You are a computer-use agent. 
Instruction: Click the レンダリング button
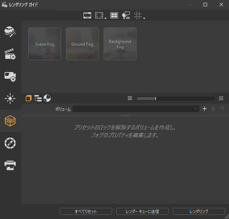click(199, 211)
